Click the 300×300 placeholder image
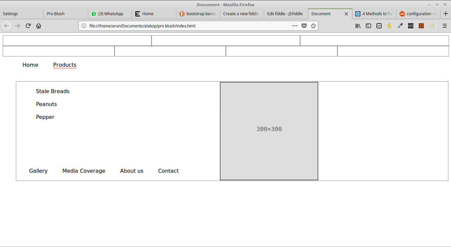This screenshot has width=451, height=247. click(x=269, y=131)
